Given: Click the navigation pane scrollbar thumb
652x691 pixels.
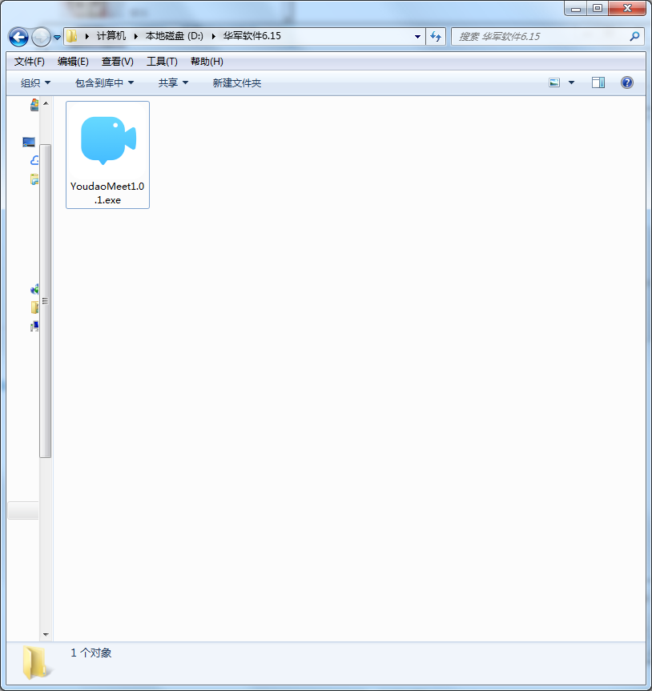Looking at the screenshot, I should tap(46, 301).
